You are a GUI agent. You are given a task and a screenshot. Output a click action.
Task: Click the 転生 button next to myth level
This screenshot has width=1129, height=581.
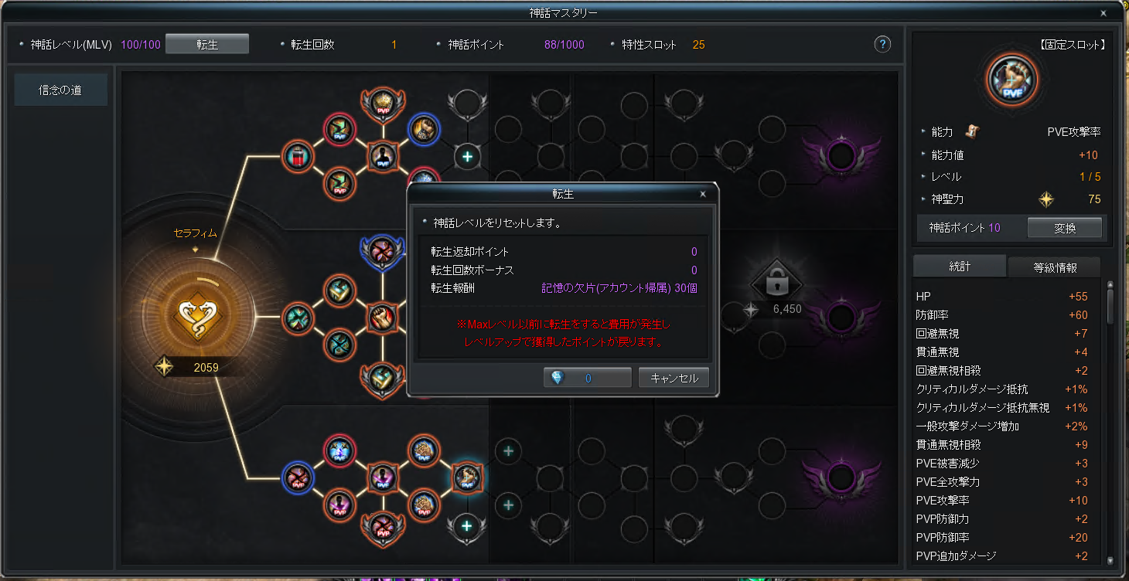coord(207,44)
